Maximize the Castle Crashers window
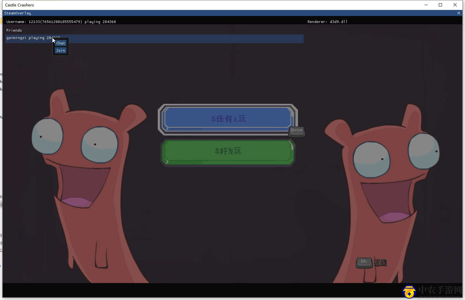Viewport: 465px width, 300px height. pos(440,5)
